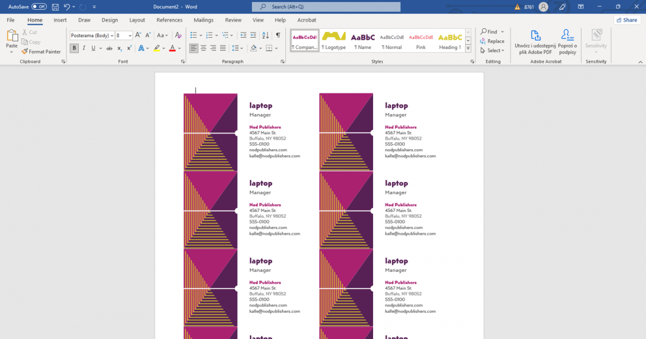Click the Sort A-Z icon
Viewport: 646px width, 339px height.
[x=265, y=35]
